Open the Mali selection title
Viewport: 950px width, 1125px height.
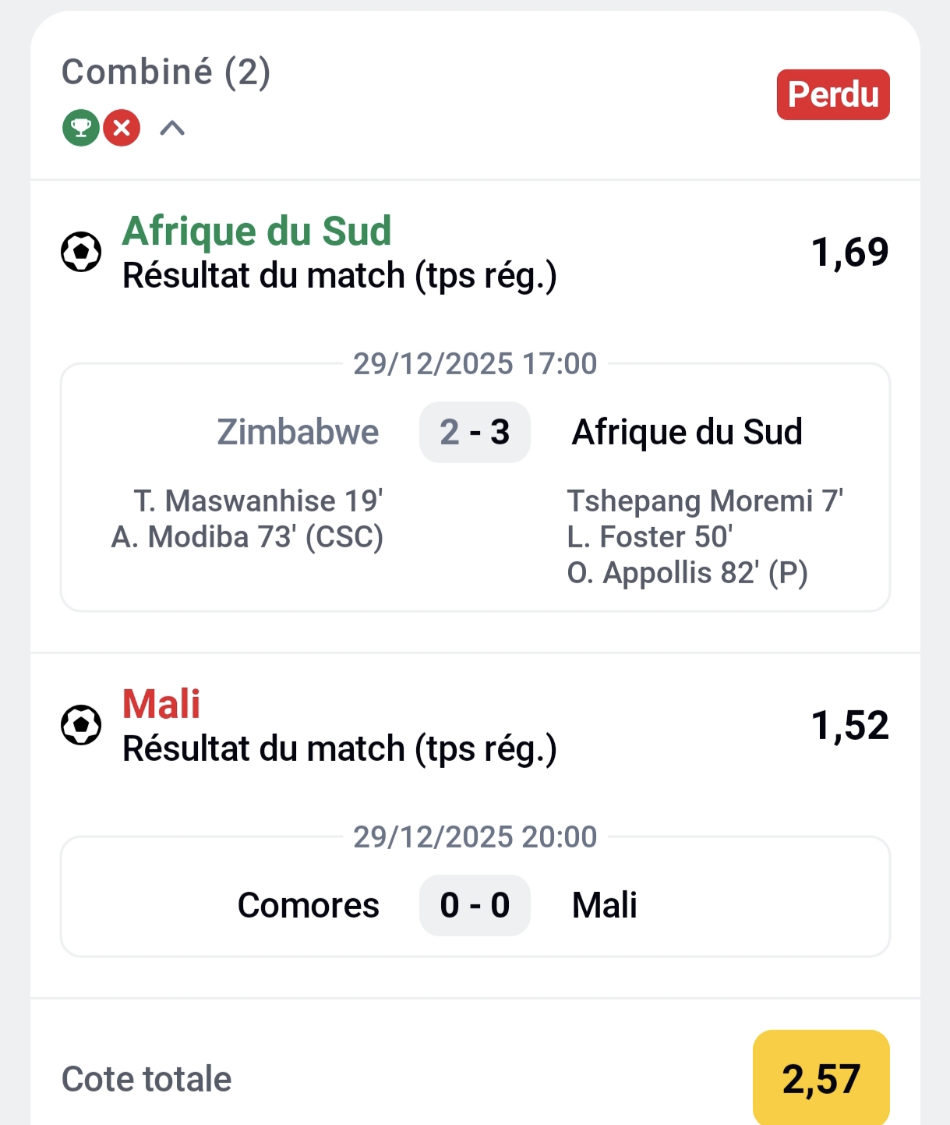coord(161,704)
